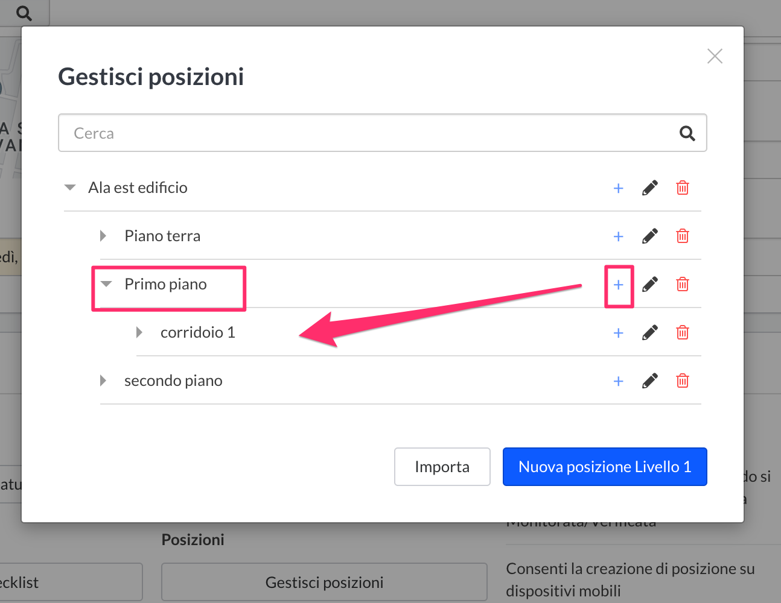Edit secondo piano with pencil icon
This screenshot has height=603, width=781.
(x=650, y=381)
